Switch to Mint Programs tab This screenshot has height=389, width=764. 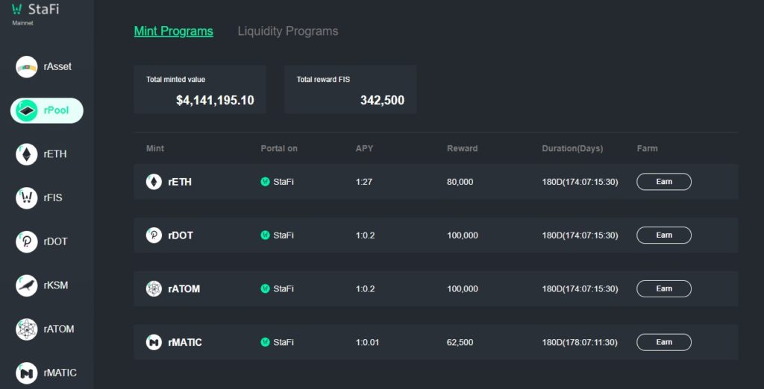pyautogui.click(x=173, y=31)
